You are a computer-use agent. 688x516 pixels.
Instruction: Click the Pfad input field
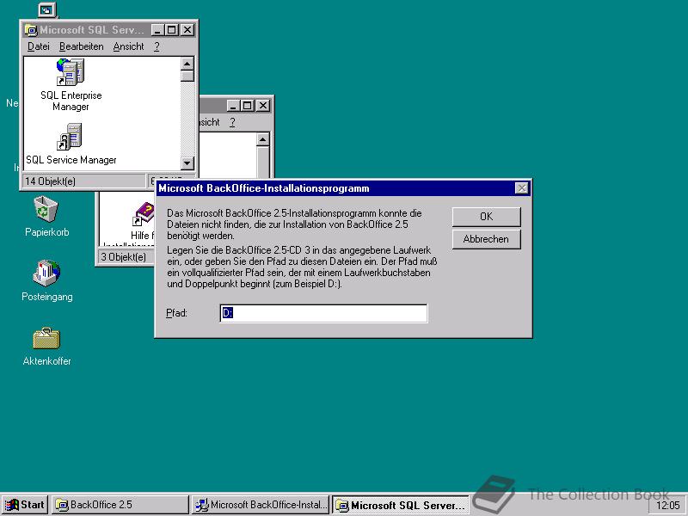pyautogui.click(x=323, y=313)
